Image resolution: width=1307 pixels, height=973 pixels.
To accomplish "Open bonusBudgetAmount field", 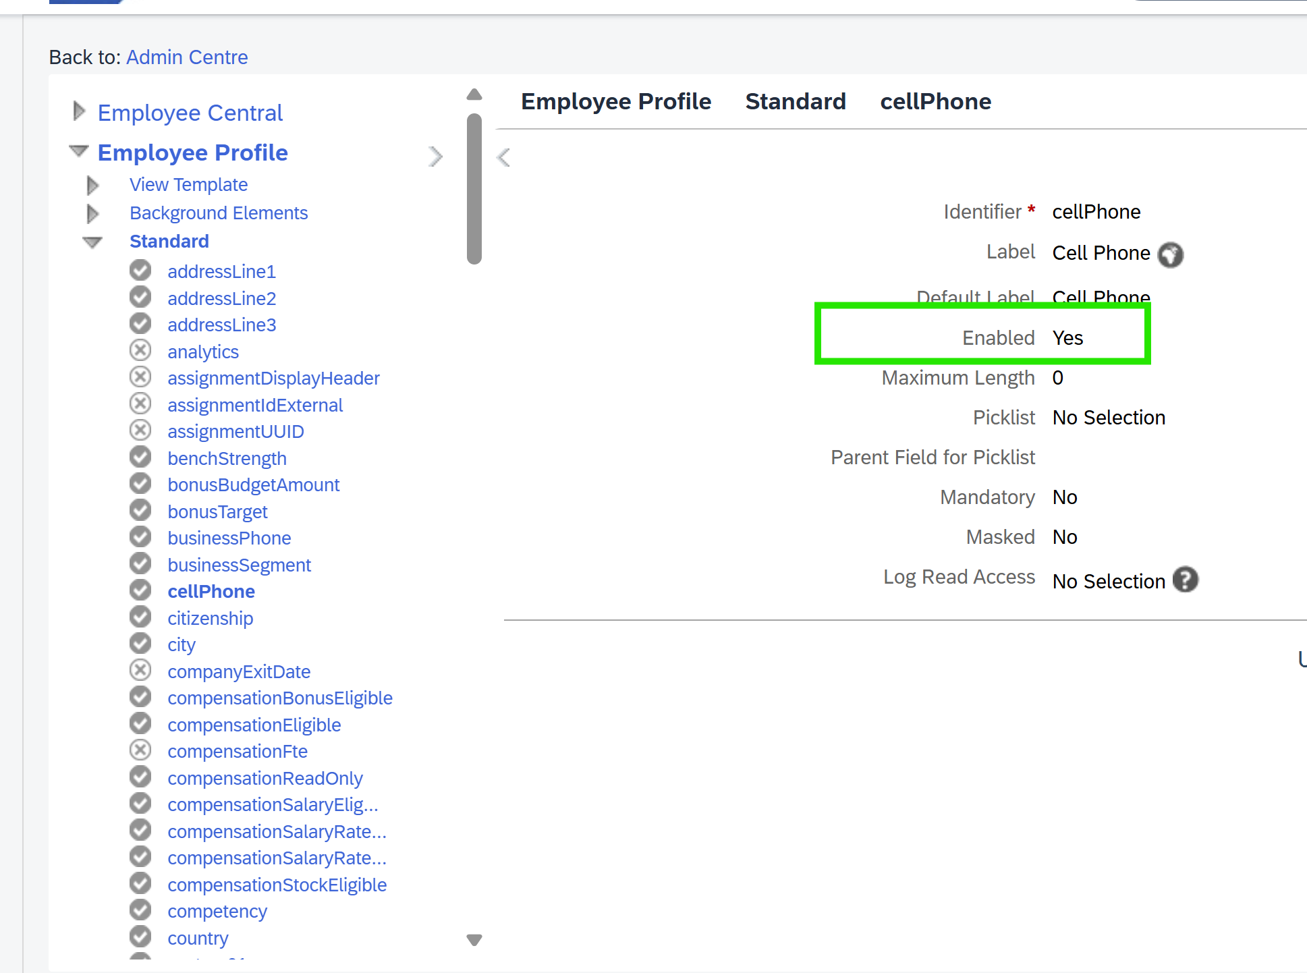I will tap(253, 485).
